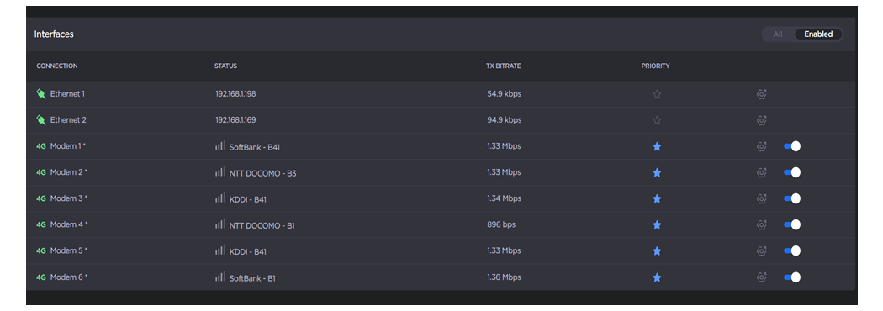Open settings gear for Modem 3
The width and height of the screenshot is (883, 311).
pos(762,198)
